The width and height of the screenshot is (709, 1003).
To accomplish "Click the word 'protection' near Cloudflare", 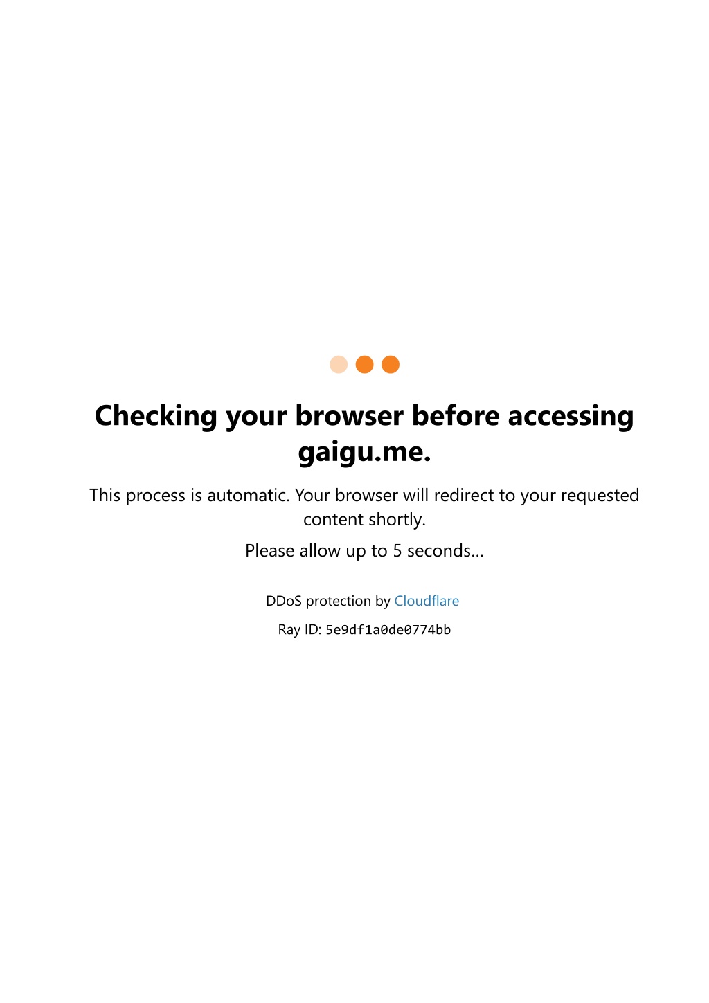I will click(339, 601).
